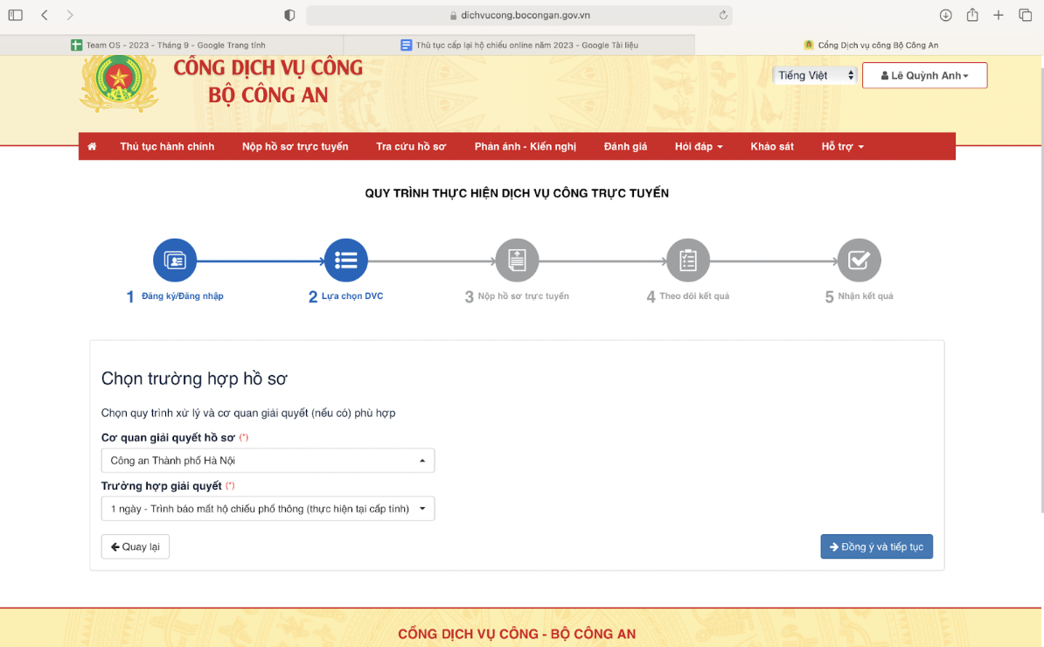Image resolution: width=1044 pixels, height=647 pixels.
Task: Click step 5 Nhận kết quả checkmark icon
Action: 859,260
